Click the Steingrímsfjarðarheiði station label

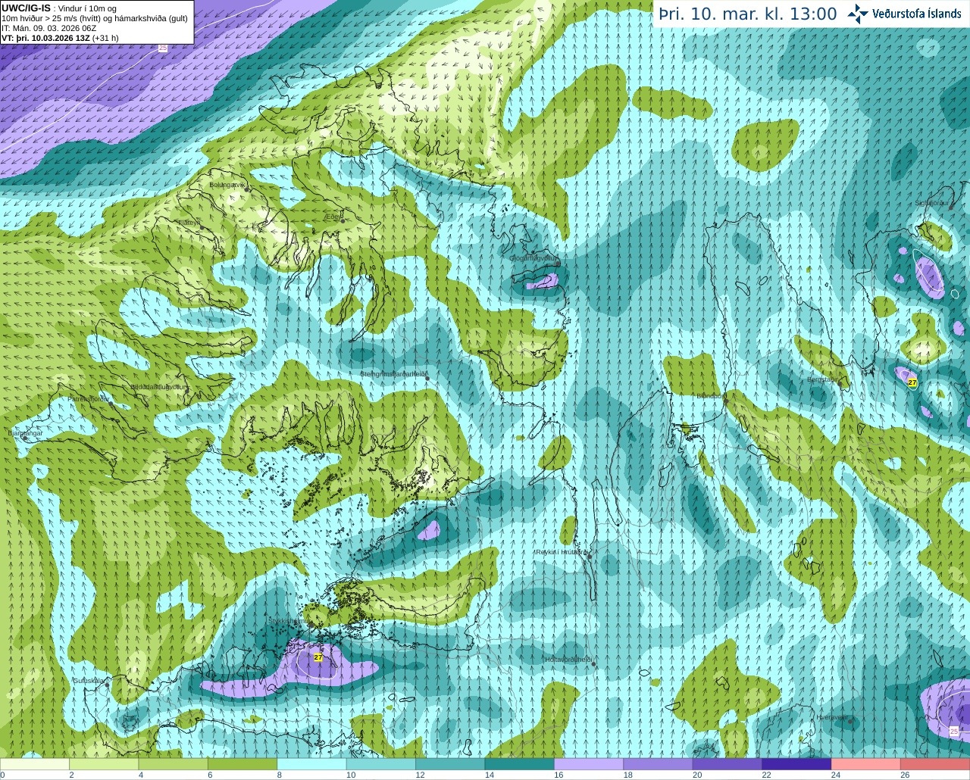393,374
